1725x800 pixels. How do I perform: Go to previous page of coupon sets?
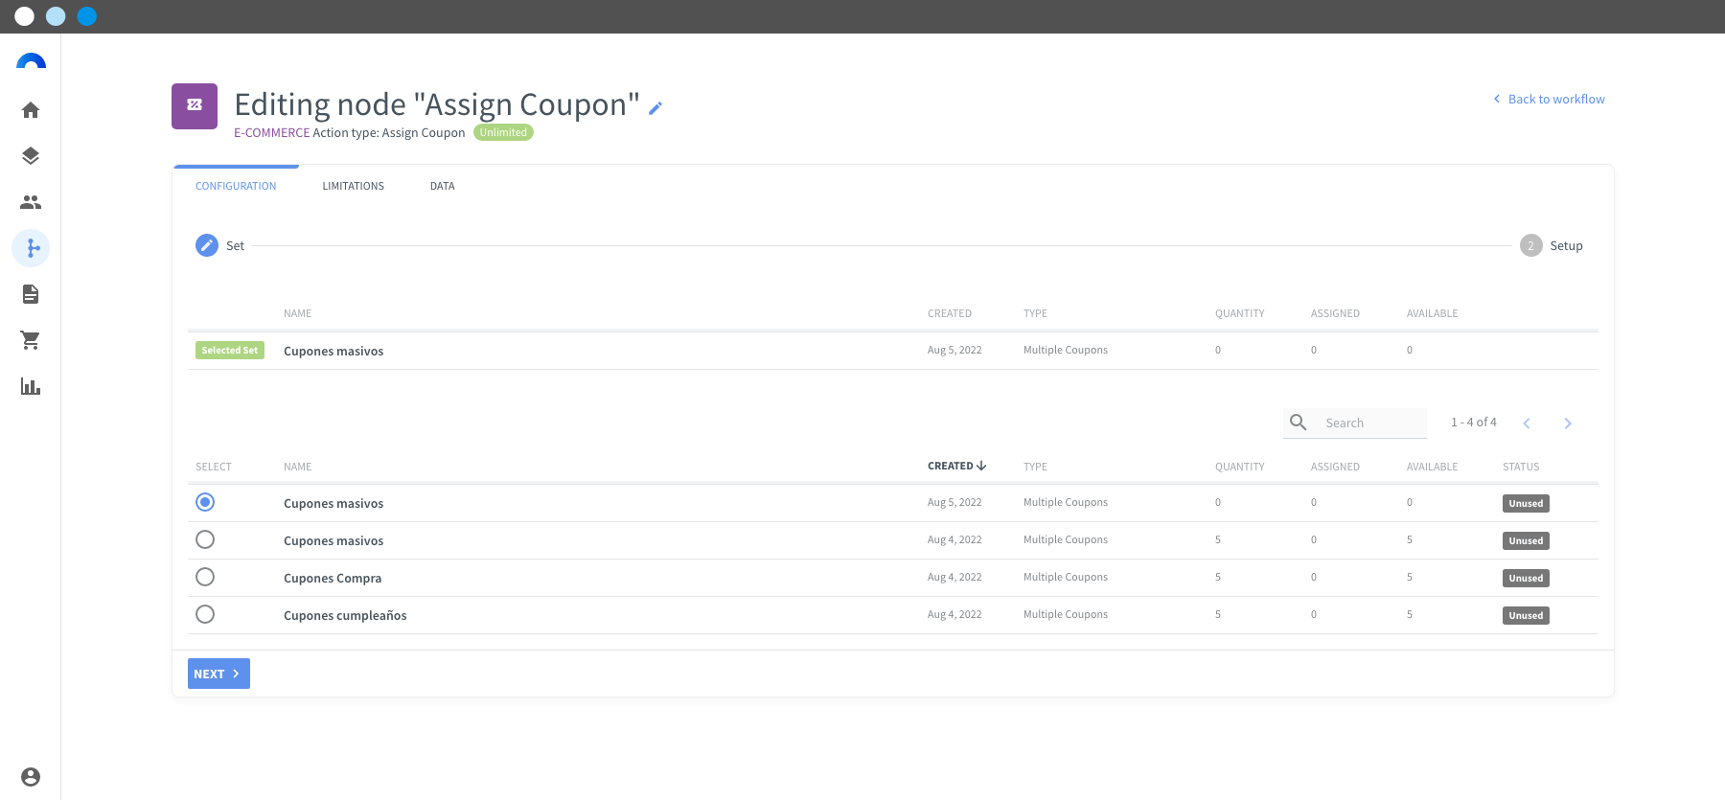1527,423
